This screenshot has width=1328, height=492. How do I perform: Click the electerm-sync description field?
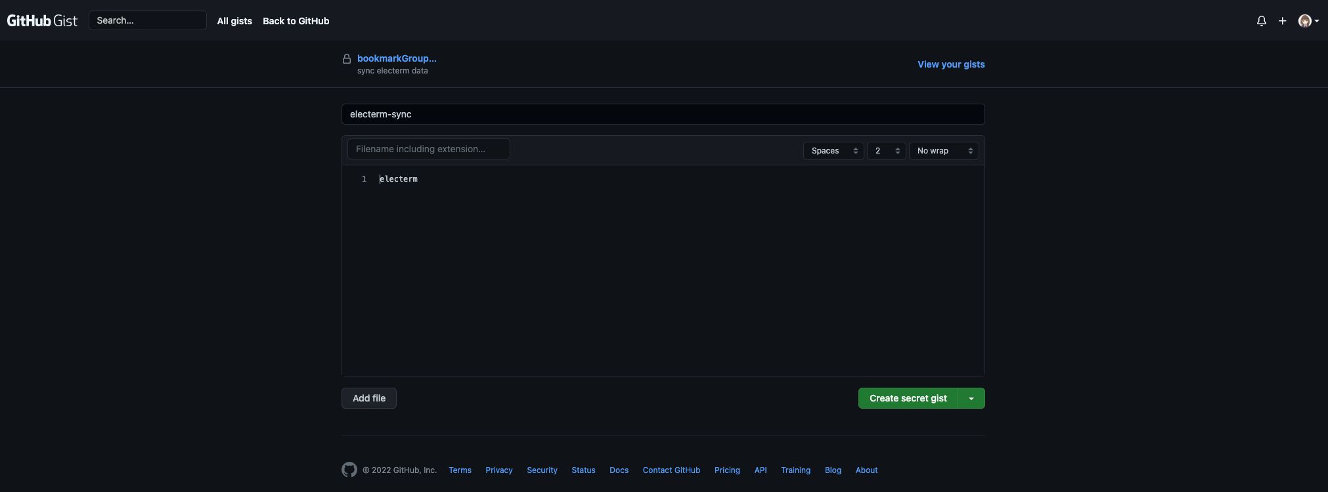663,114
